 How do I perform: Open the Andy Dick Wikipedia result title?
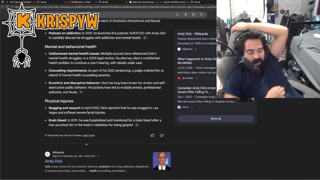(53, 161)
